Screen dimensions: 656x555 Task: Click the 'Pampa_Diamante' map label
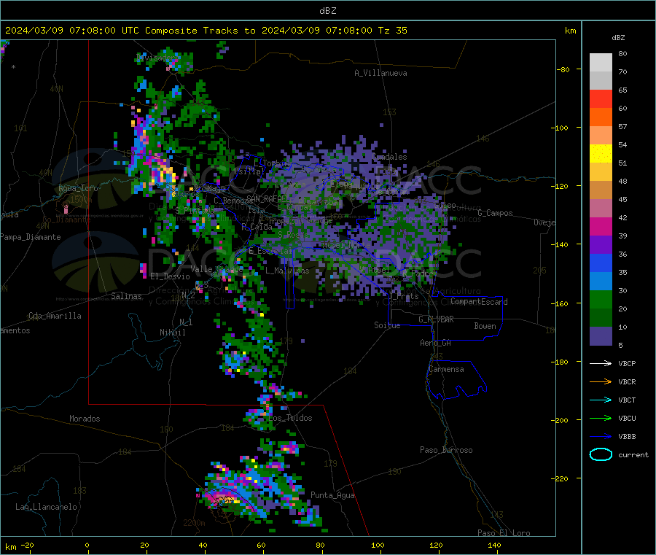point(31,237)
